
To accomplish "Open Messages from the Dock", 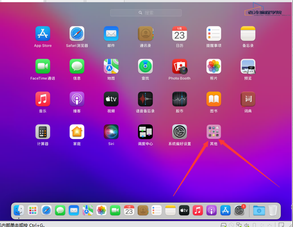I will [x=60, y=210].
